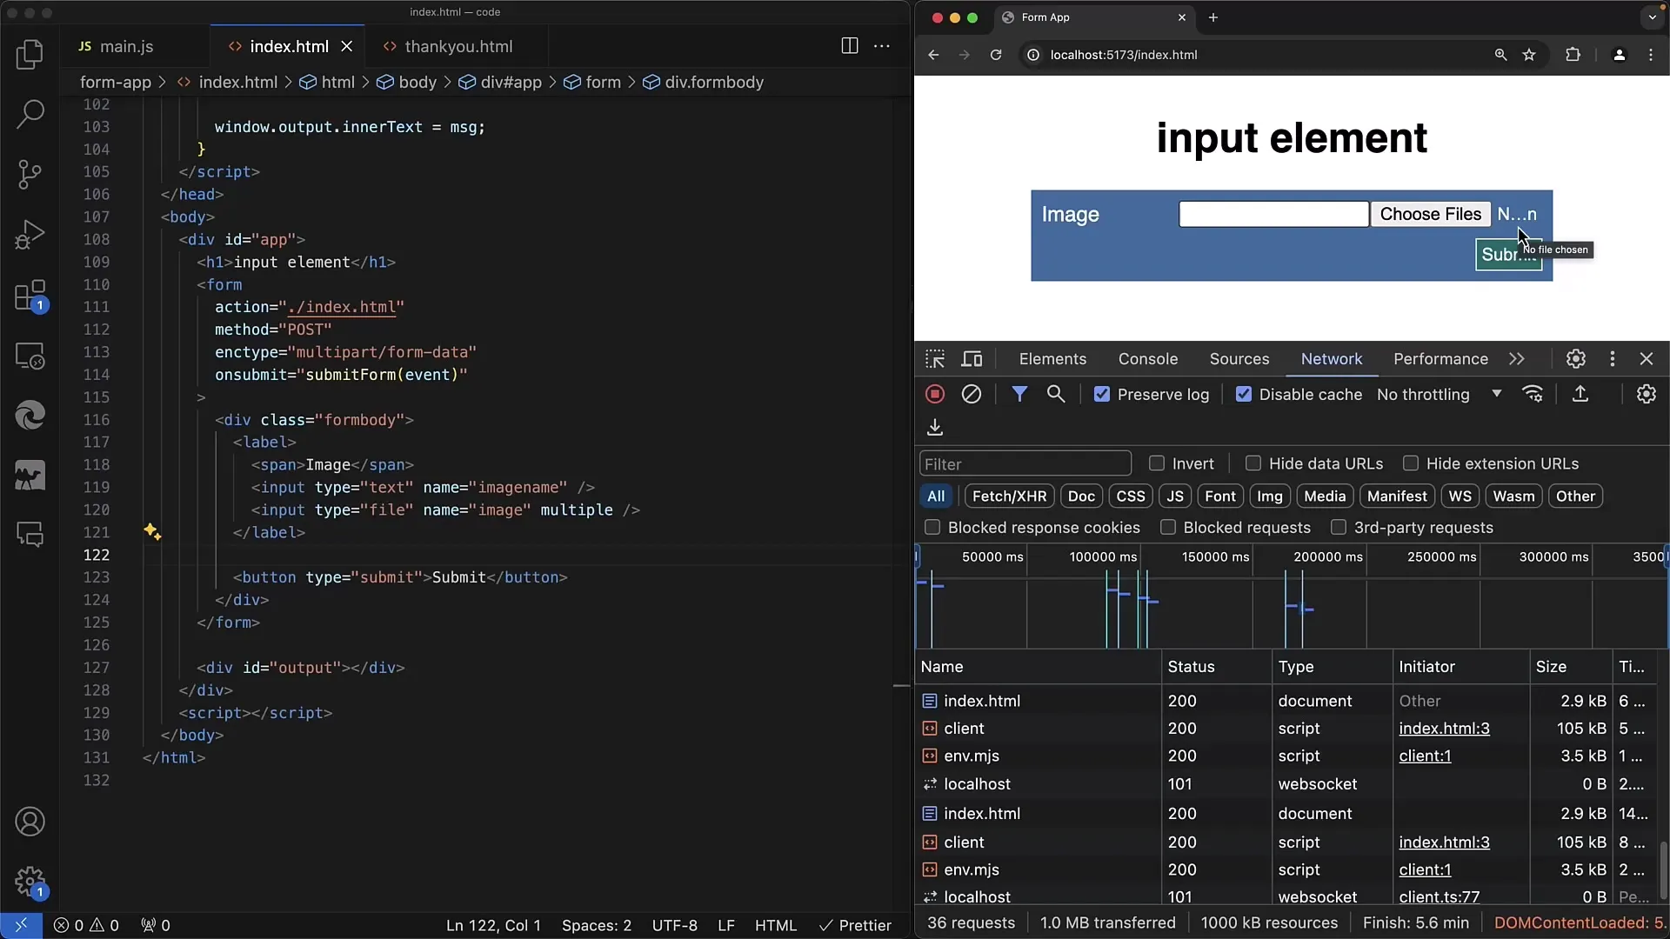Click the Network panel record stop button
Screen dimensions: 1670x939
tap(935, 393)
